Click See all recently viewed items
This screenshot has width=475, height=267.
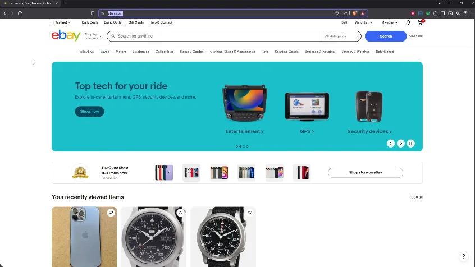pos(417,197)
